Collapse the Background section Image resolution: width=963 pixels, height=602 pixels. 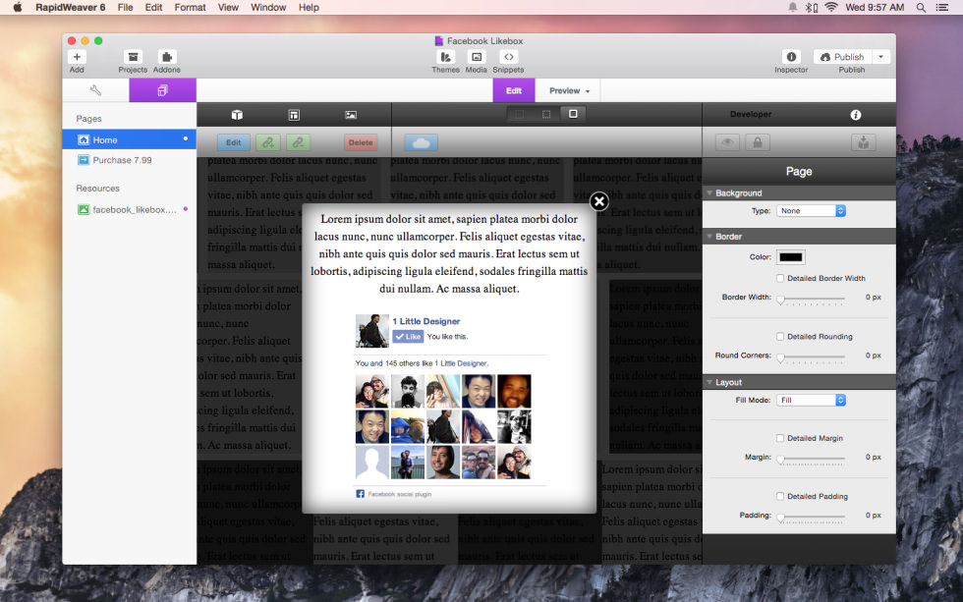point(709,192)
